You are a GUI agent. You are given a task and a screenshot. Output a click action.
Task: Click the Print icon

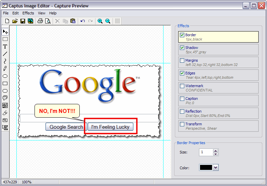(x=40, y=21)
